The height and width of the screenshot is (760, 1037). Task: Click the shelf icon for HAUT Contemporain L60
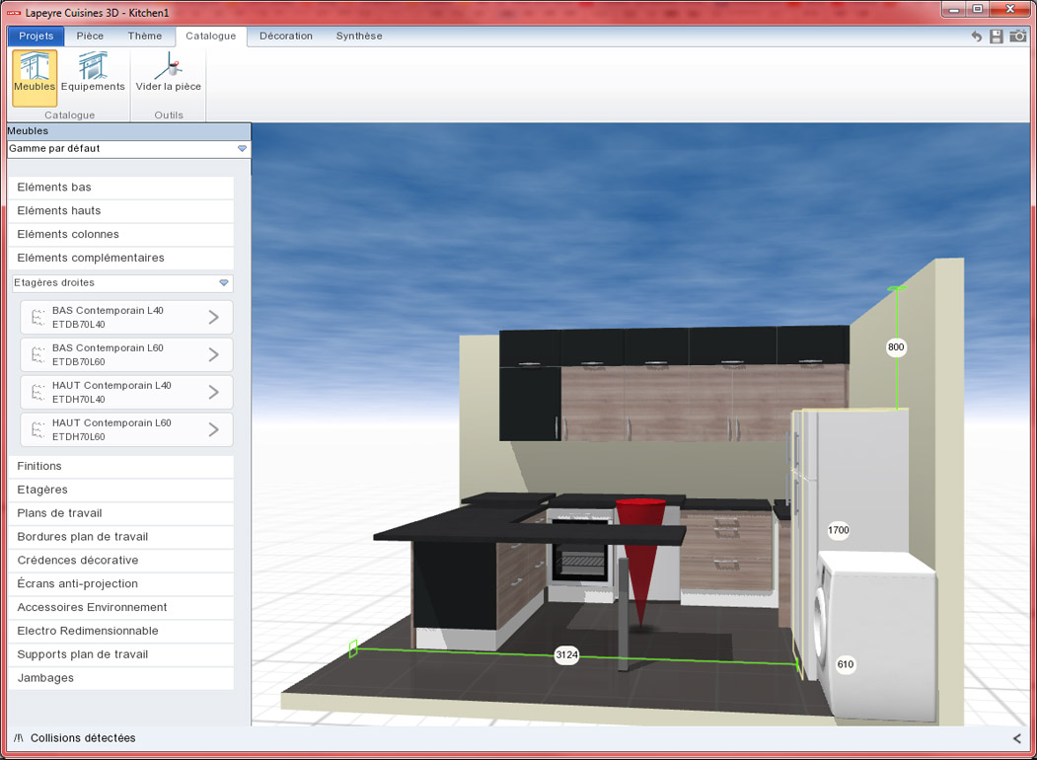(37, 430)
